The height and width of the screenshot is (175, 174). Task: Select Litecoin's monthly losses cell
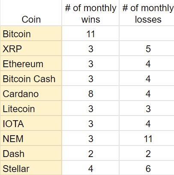click(x=147, y=108)
